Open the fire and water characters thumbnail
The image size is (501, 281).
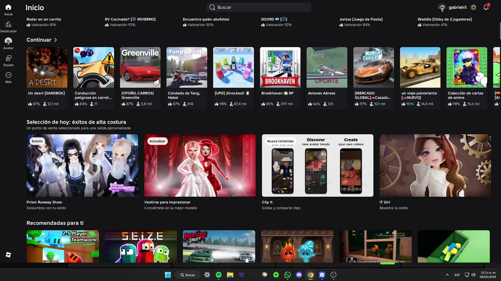tap(297, 246)
